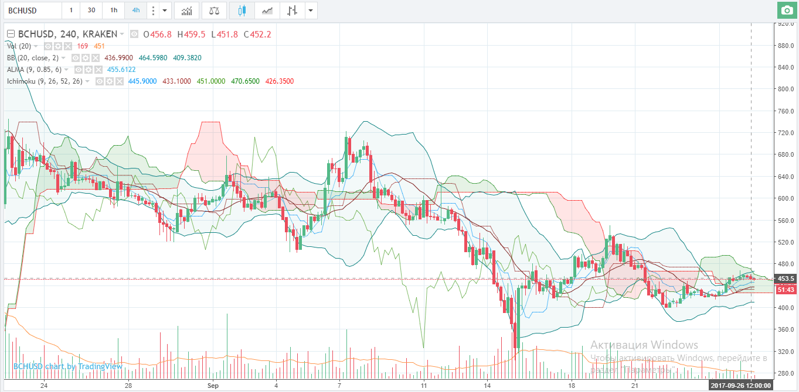Viewport: 799px width, 392px height.
Task: Click the BCHUSD symbol input field
Action: 32,11
